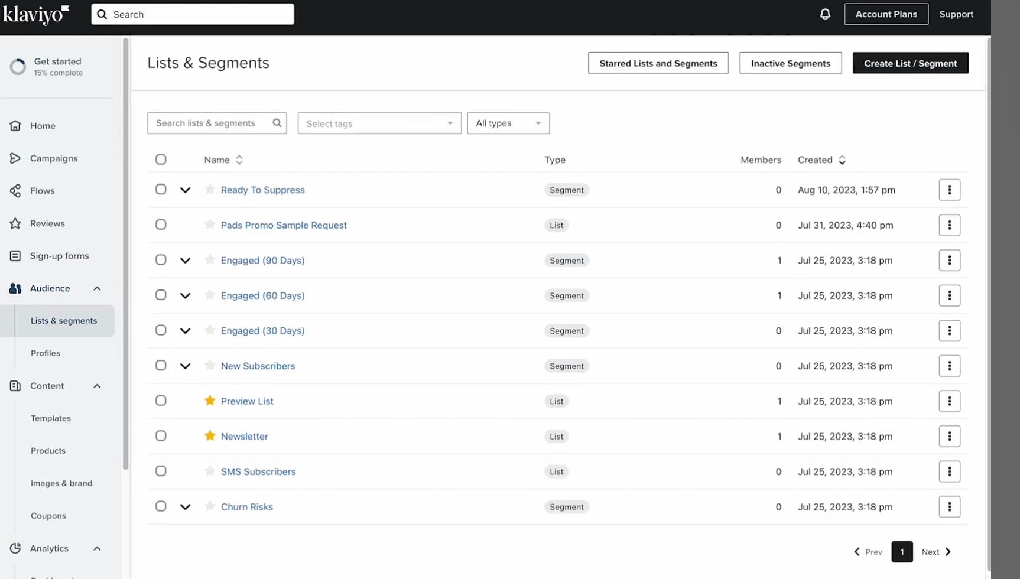The image size is (1020, 579).
Task: Expand the Churn Risks row chevron
Action: 185,507
